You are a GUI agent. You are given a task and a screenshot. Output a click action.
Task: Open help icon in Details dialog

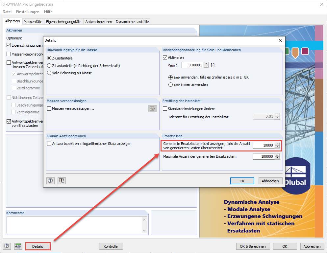pos(50,181)
